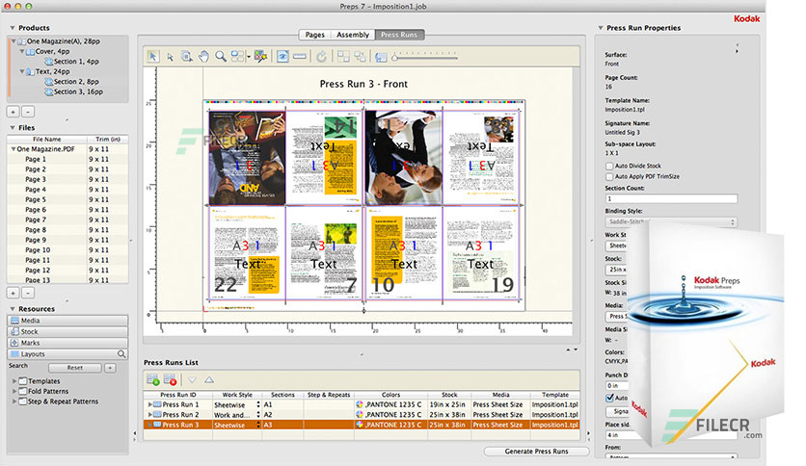Switch to the Pages tab
Screen dimensions: 806x466
[x=314, y=35]
